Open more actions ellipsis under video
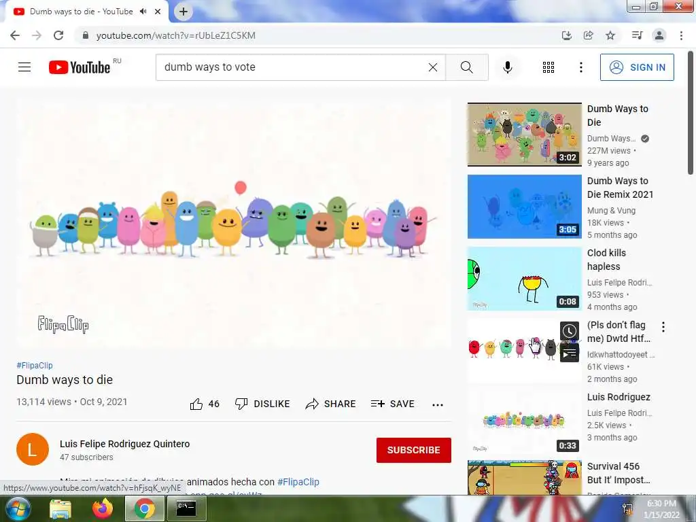Screen dimensions: 696x522 coord(438,405)
